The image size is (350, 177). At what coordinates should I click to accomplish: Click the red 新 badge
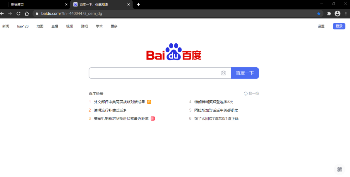[153, 118]
